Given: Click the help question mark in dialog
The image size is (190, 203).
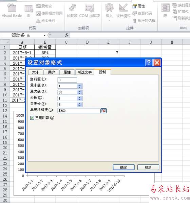Looking at the screenshot, I should [x=149, y=63].
